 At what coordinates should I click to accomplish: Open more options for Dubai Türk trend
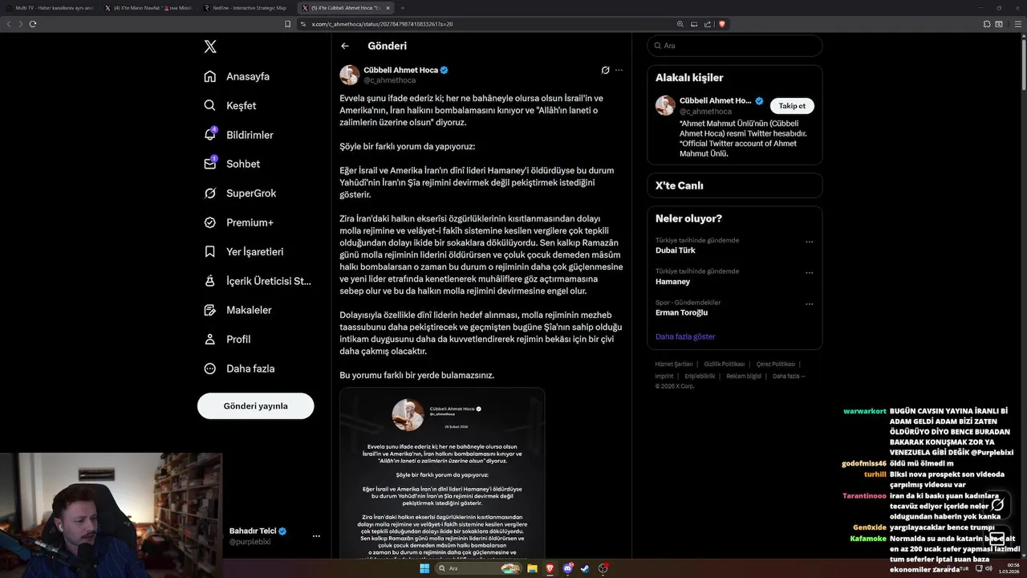[x=809, y=242]
